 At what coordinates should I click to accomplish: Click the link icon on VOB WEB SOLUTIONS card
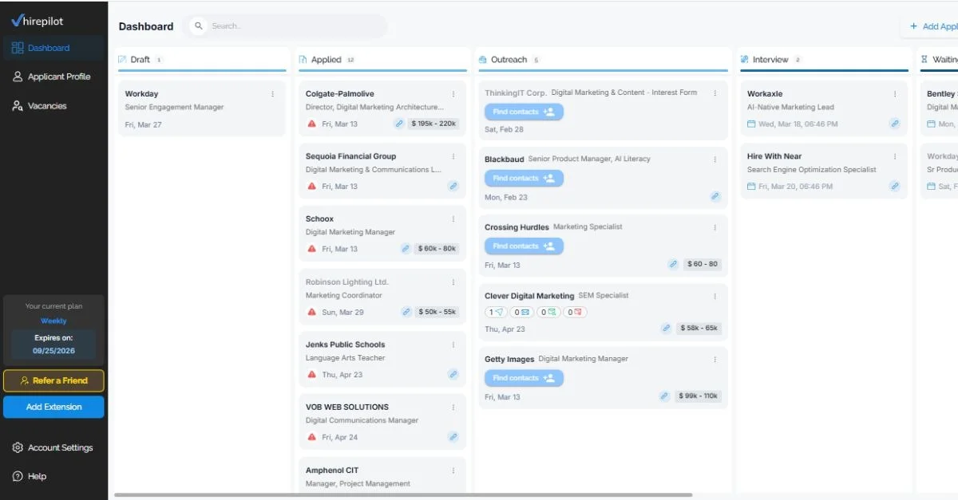click(453, 437)
